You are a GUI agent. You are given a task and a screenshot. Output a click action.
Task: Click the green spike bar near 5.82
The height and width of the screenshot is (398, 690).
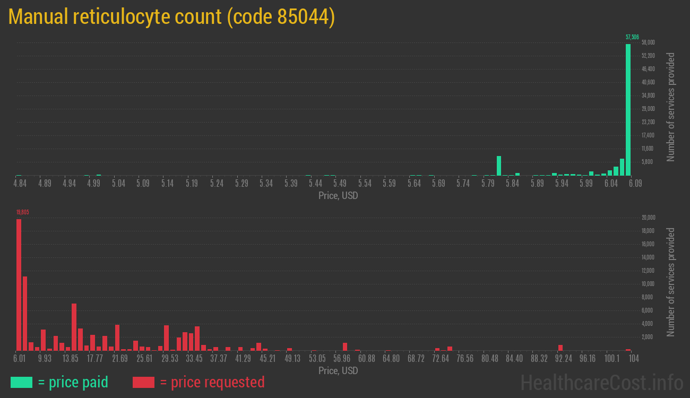point(498,165)
